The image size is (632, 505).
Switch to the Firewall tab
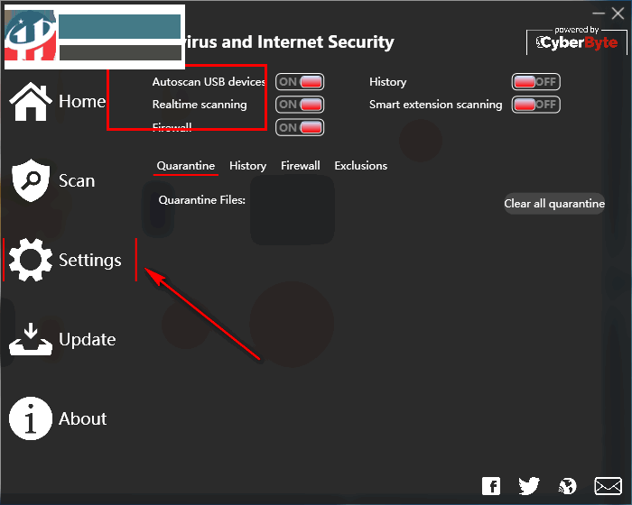[x=301, y=166]
